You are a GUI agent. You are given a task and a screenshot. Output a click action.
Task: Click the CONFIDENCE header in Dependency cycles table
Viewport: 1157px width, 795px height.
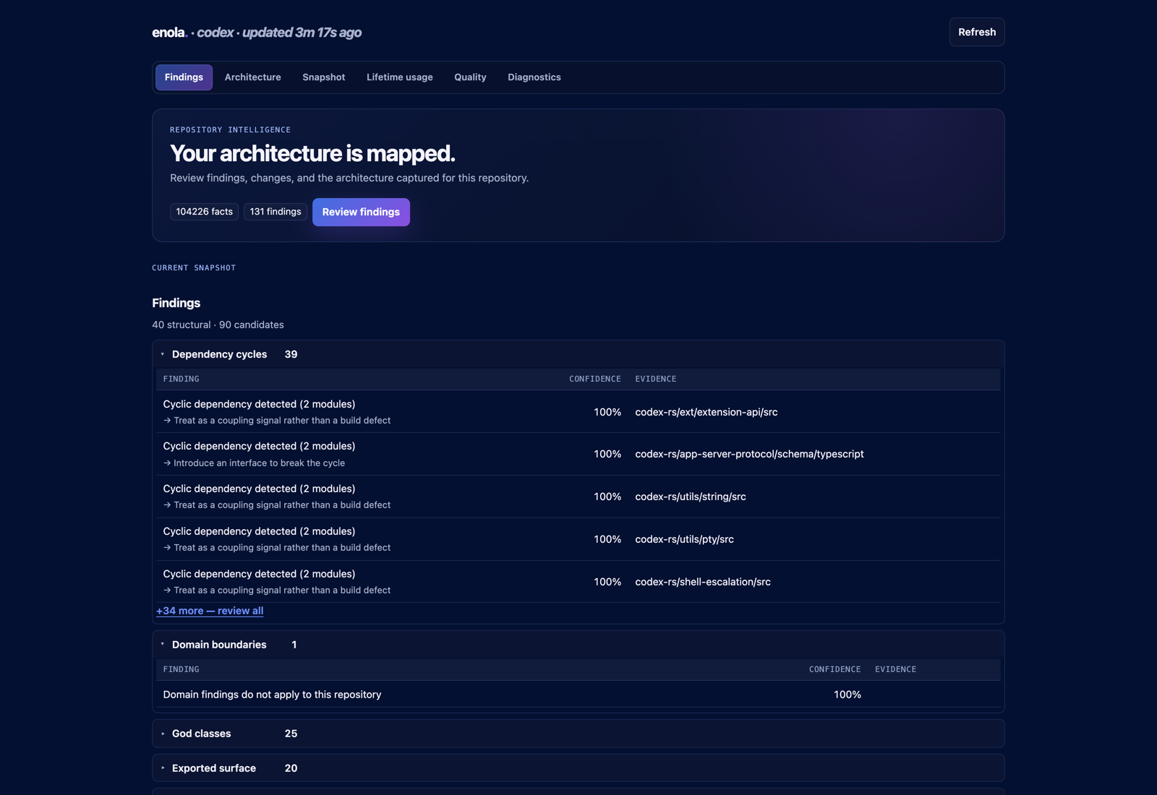594,379
